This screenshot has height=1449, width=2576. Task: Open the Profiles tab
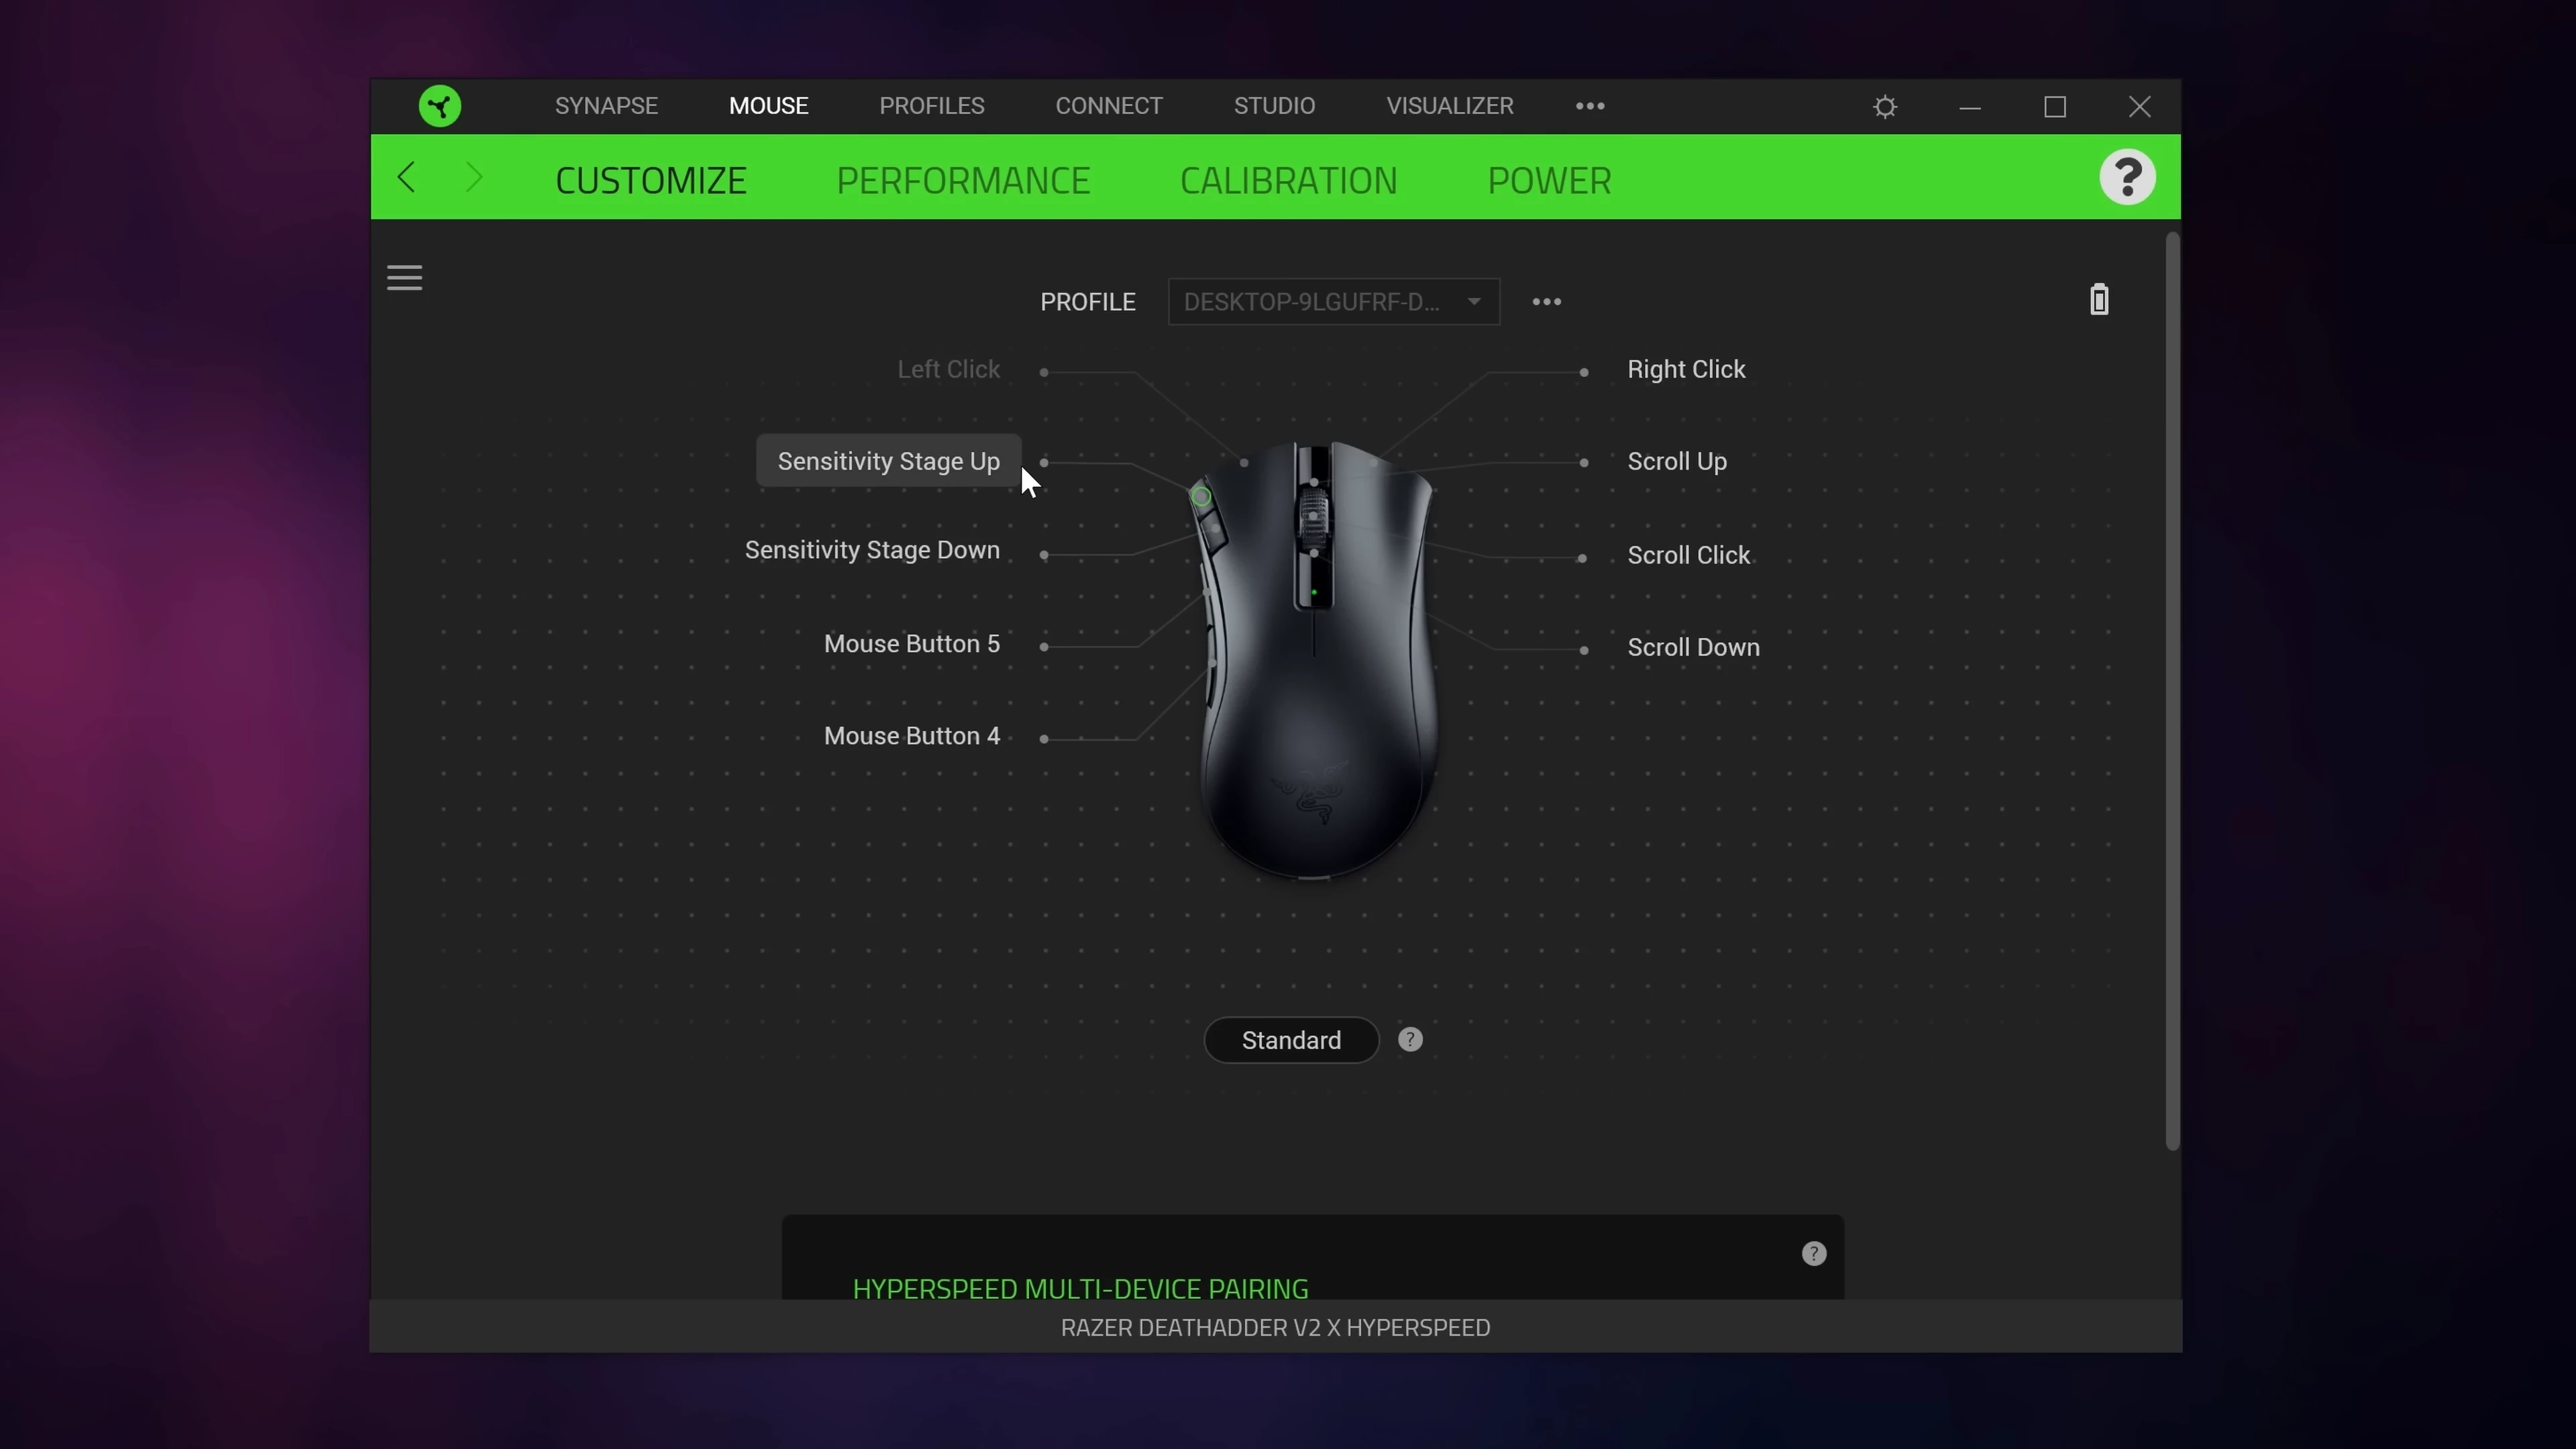[x=932, y=106]
